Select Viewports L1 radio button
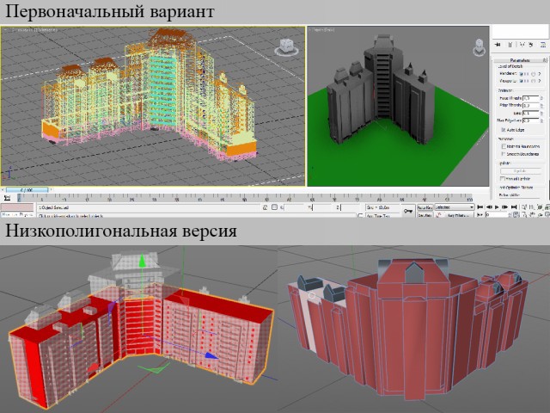This screenshot has width=550, height=413. (522, 81)
